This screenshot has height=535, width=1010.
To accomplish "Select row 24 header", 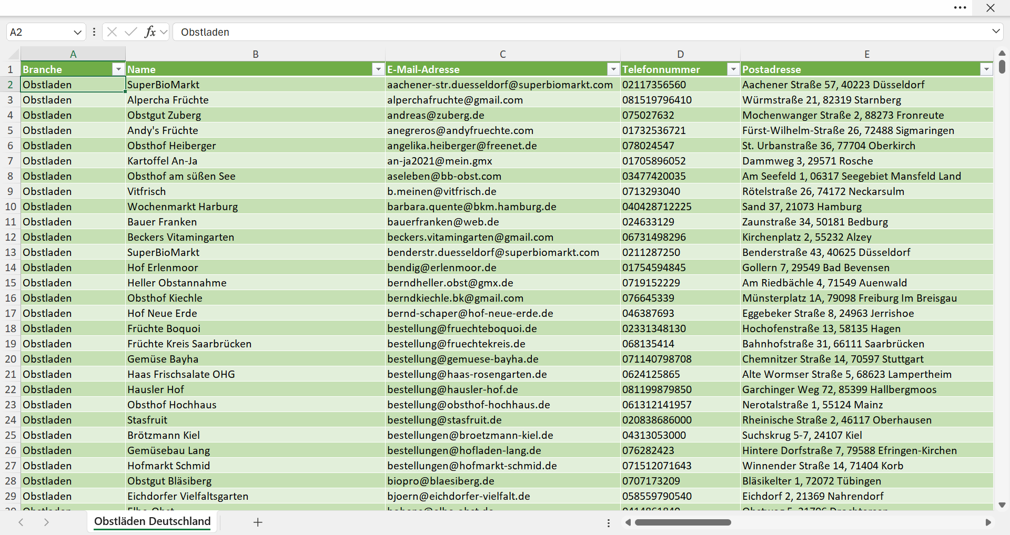I will [10, 420].
